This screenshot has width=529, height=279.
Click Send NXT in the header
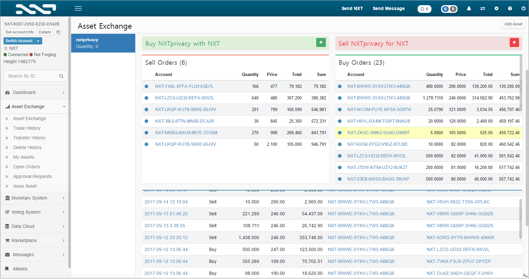coord(352,9)
